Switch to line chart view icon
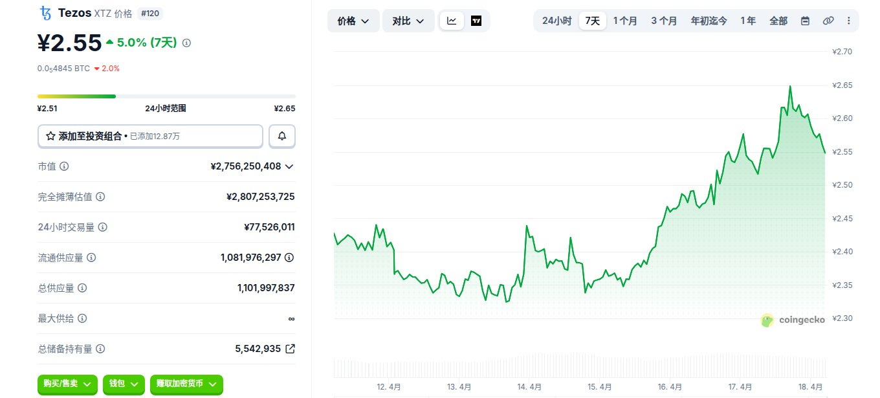Screen dimensions: 880x398 click(x=452, y=21)
